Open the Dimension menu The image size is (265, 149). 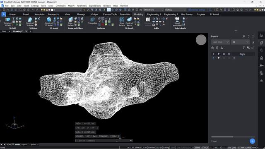pos(60,6)
